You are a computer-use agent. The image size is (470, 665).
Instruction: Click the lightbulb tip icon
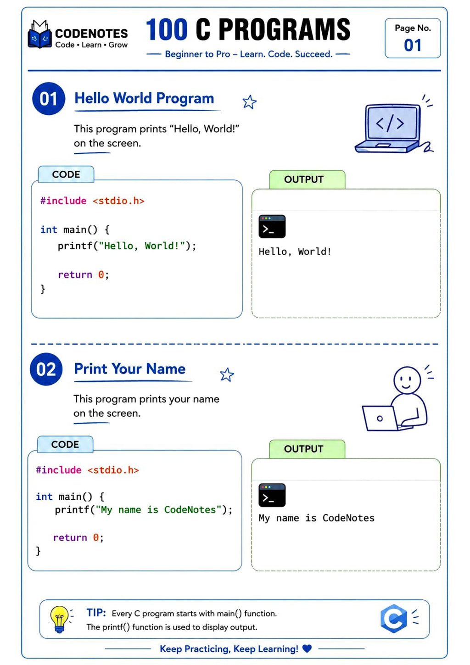[x=60, y=619]
